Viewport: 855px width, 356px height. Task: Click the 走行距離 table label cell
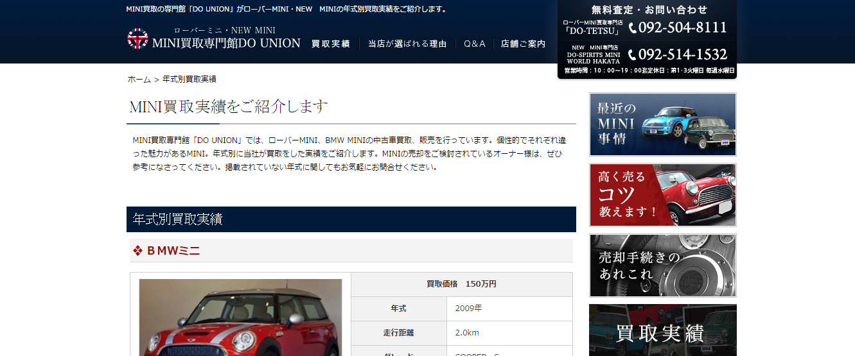[x=399, y=333]
